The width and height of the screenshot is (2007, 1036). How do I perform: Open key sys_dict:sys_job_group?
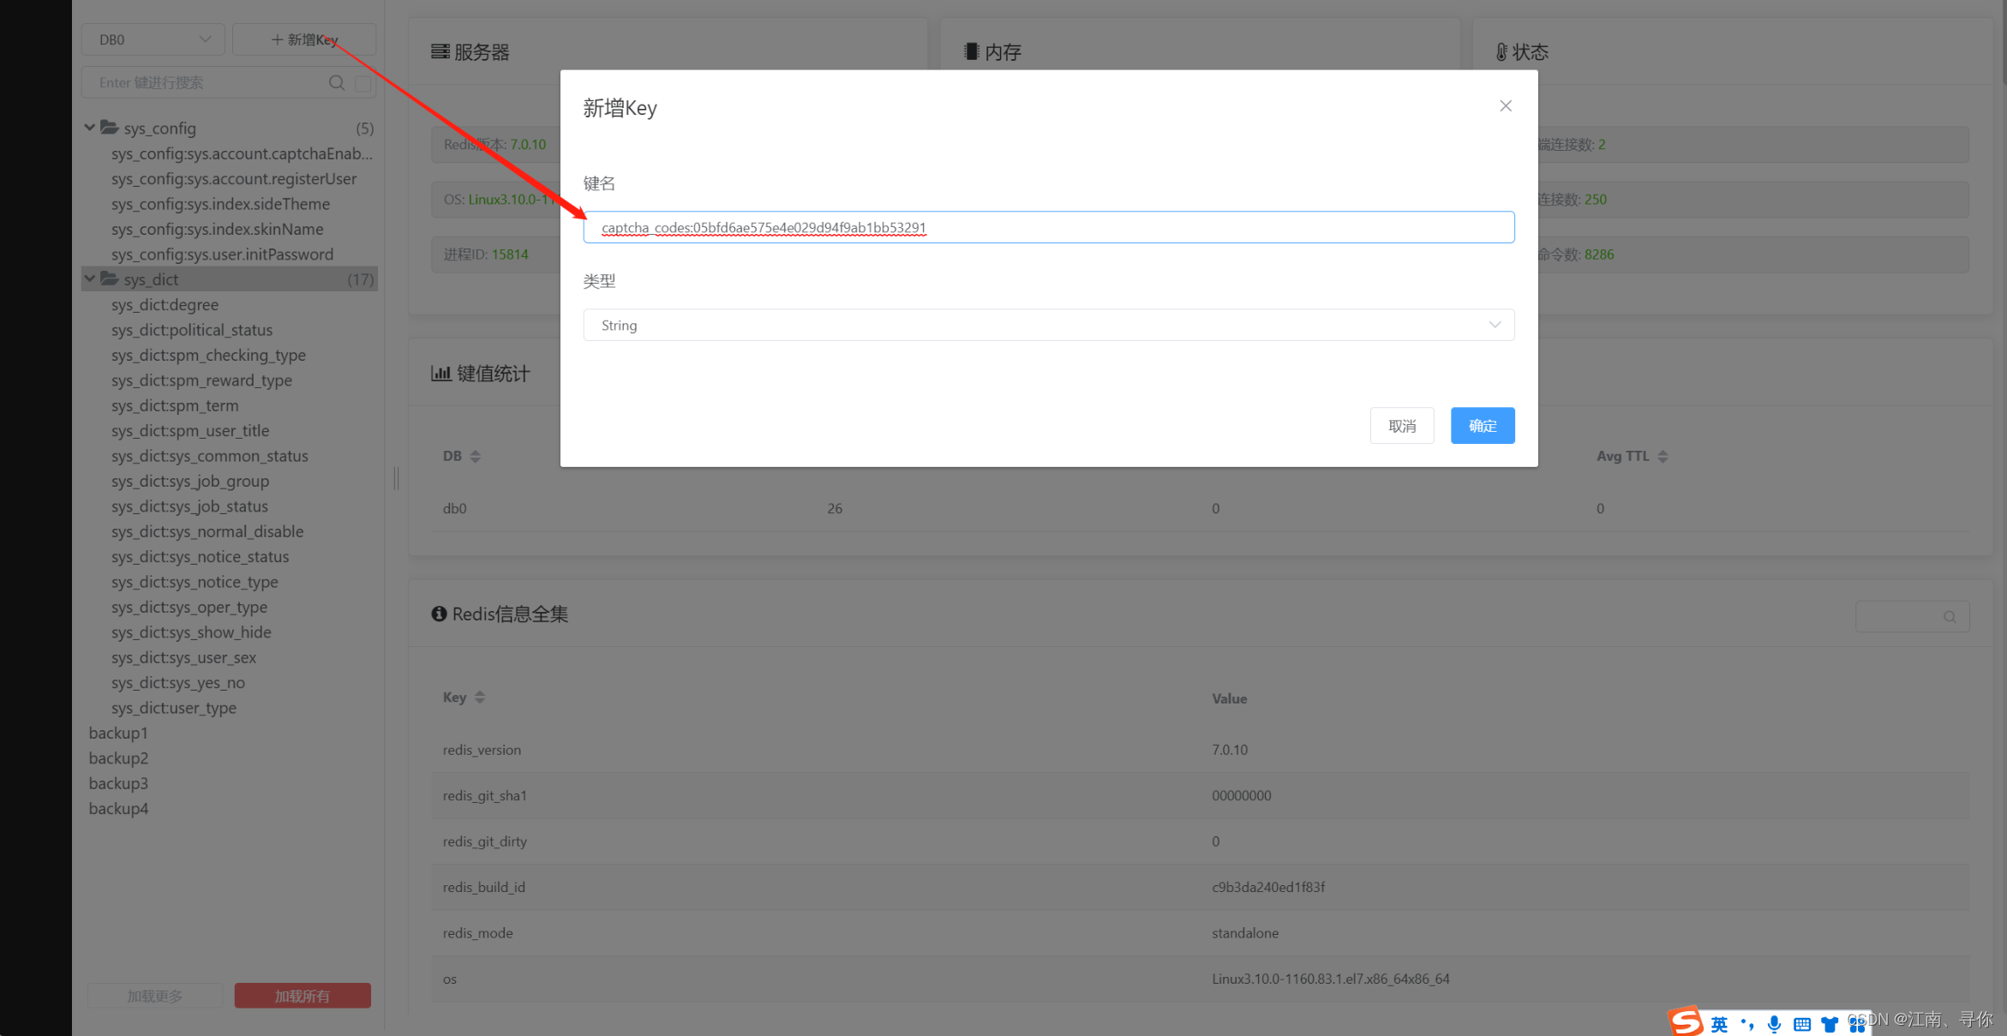point(190,481)
